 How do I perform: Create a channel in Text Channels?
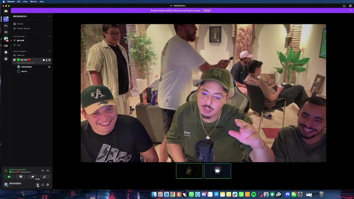(49, 36)
